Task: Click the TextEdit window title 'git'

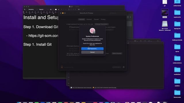Action: [x=72, y=7]
